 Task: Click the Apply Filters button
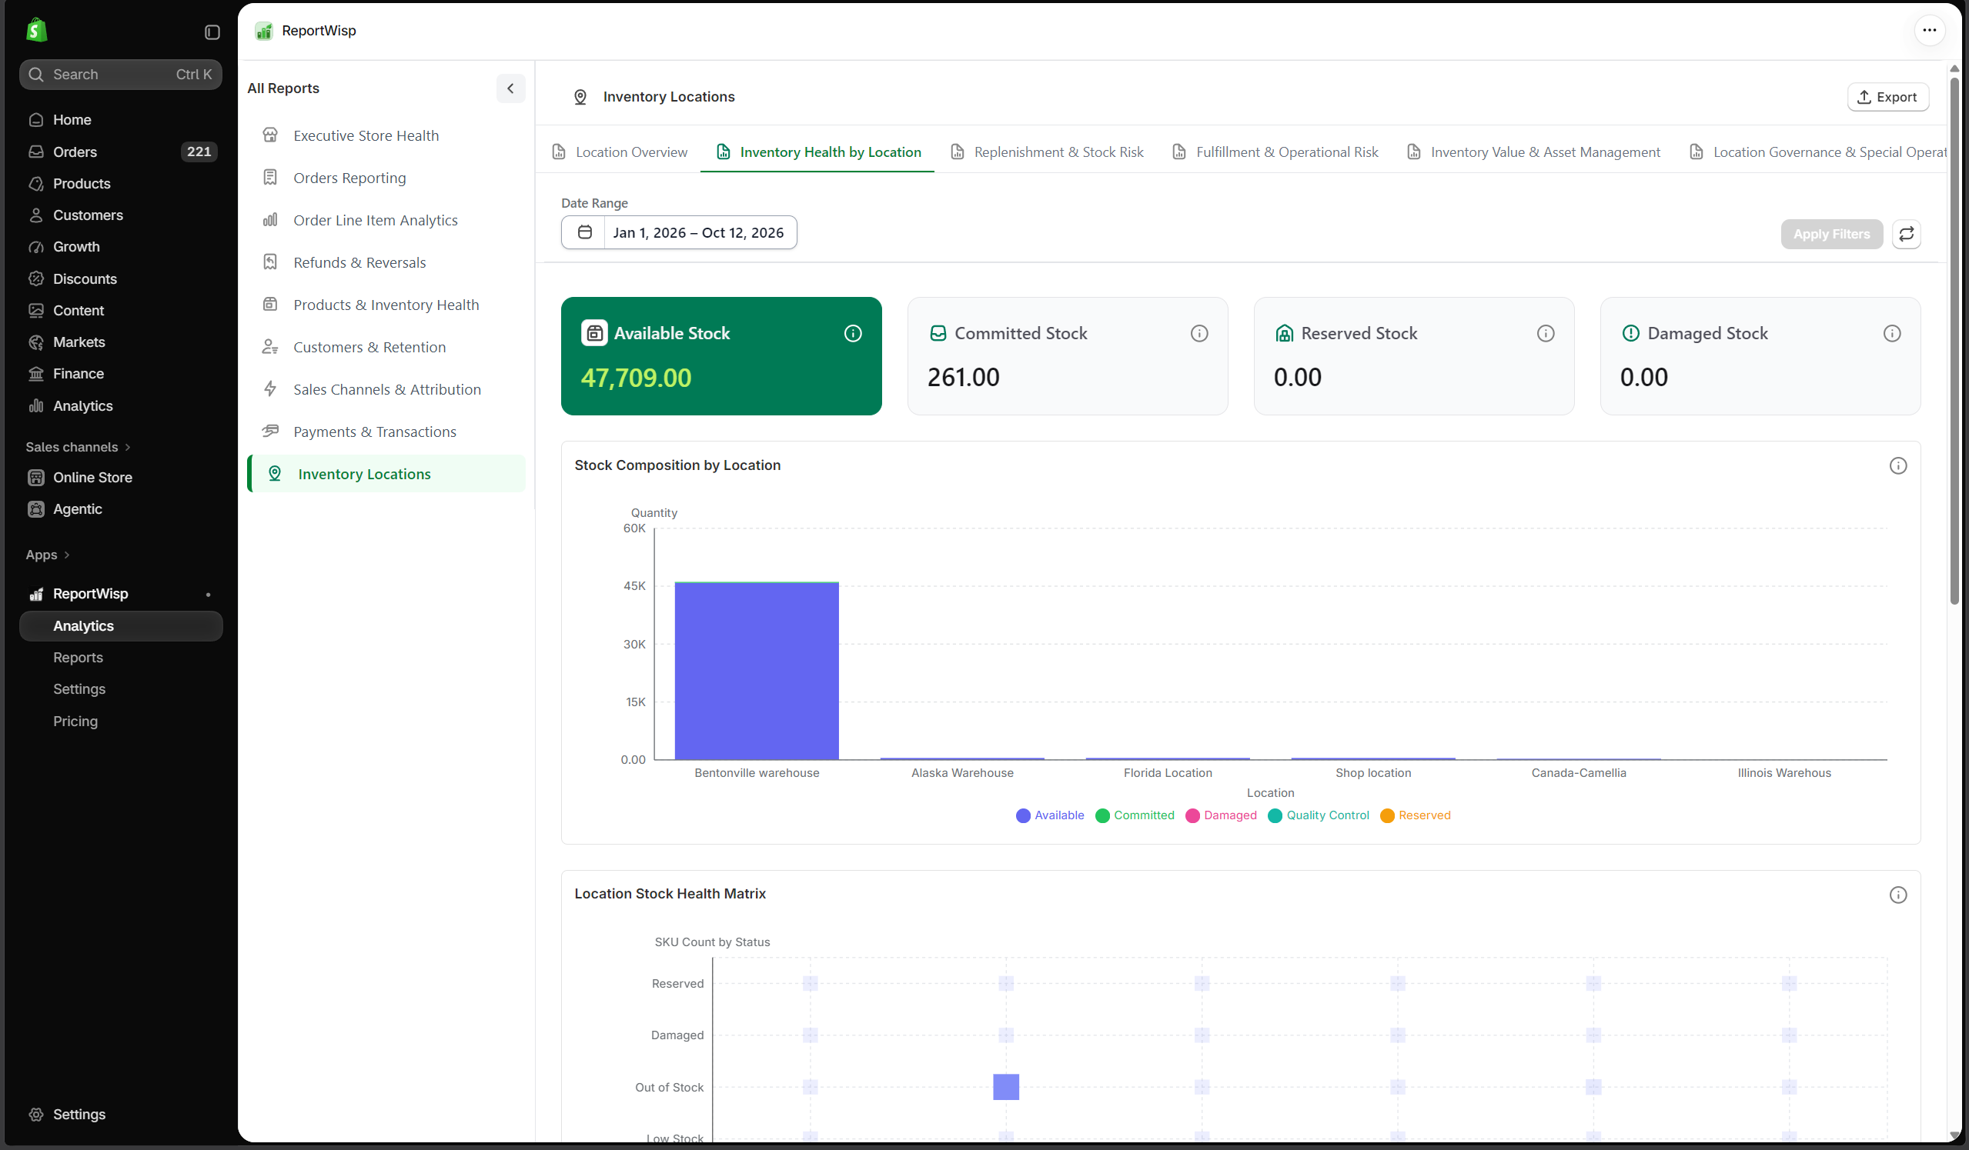point(1830,233)
